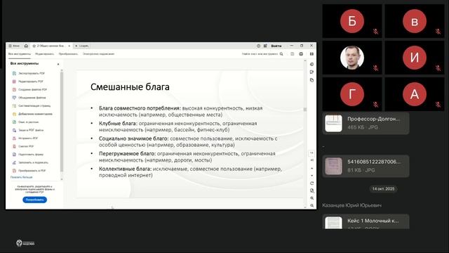Go to next page with down arrow
This screenshot has height=253, width=449.
[311, 176]
